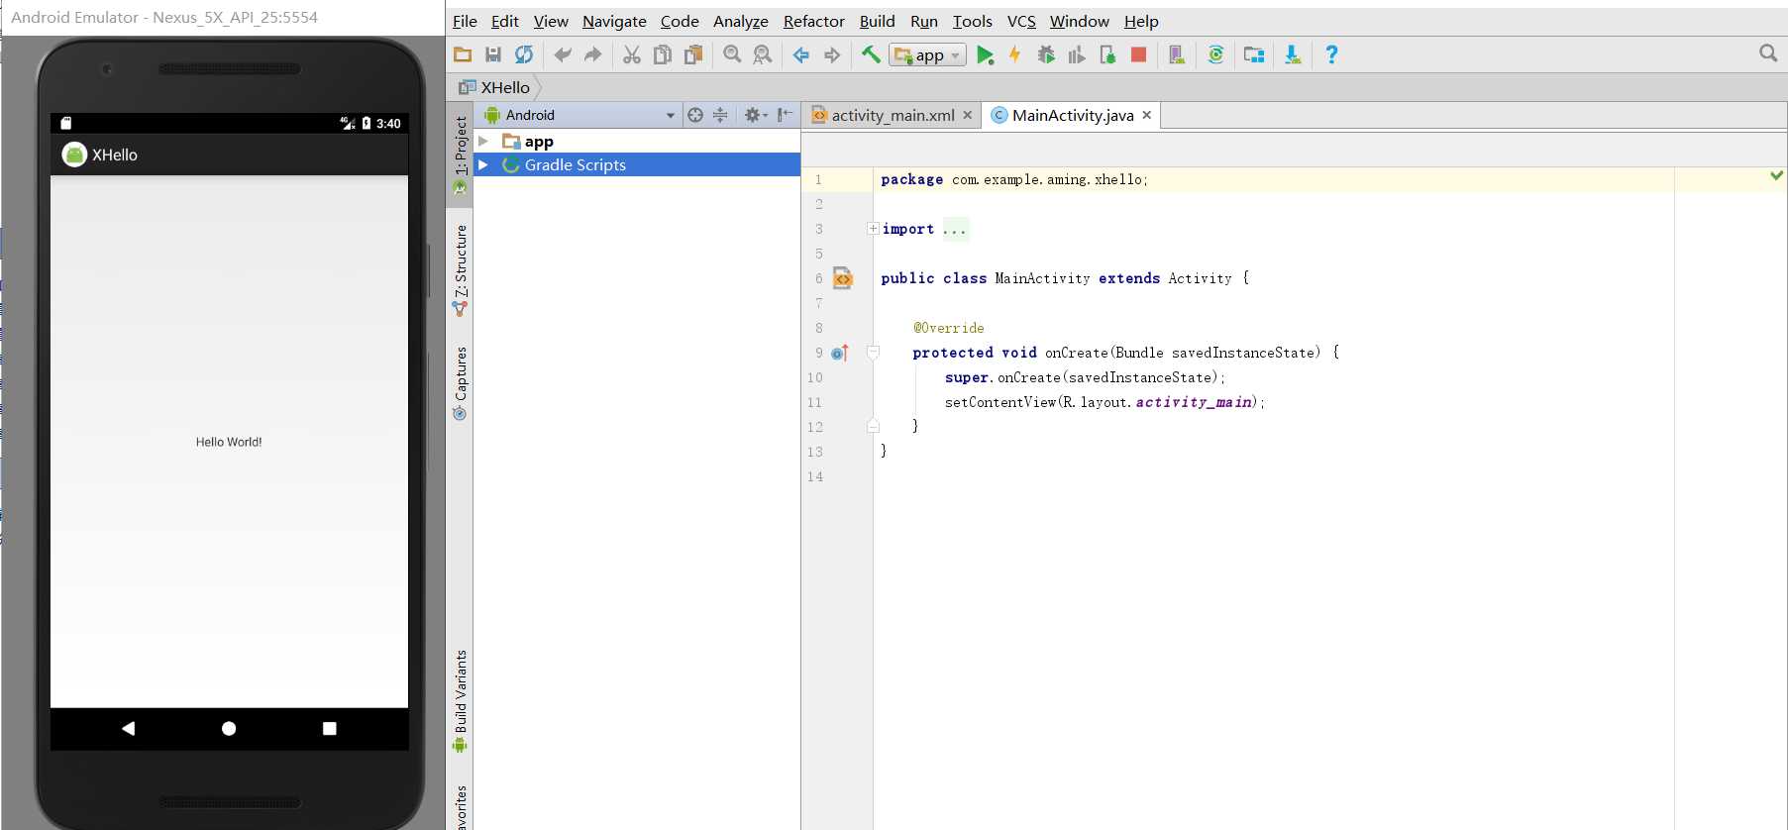Open the Window menu
Viewport: 1788px width, 830px height.
pyautogui.click(x=1079, y=21)
